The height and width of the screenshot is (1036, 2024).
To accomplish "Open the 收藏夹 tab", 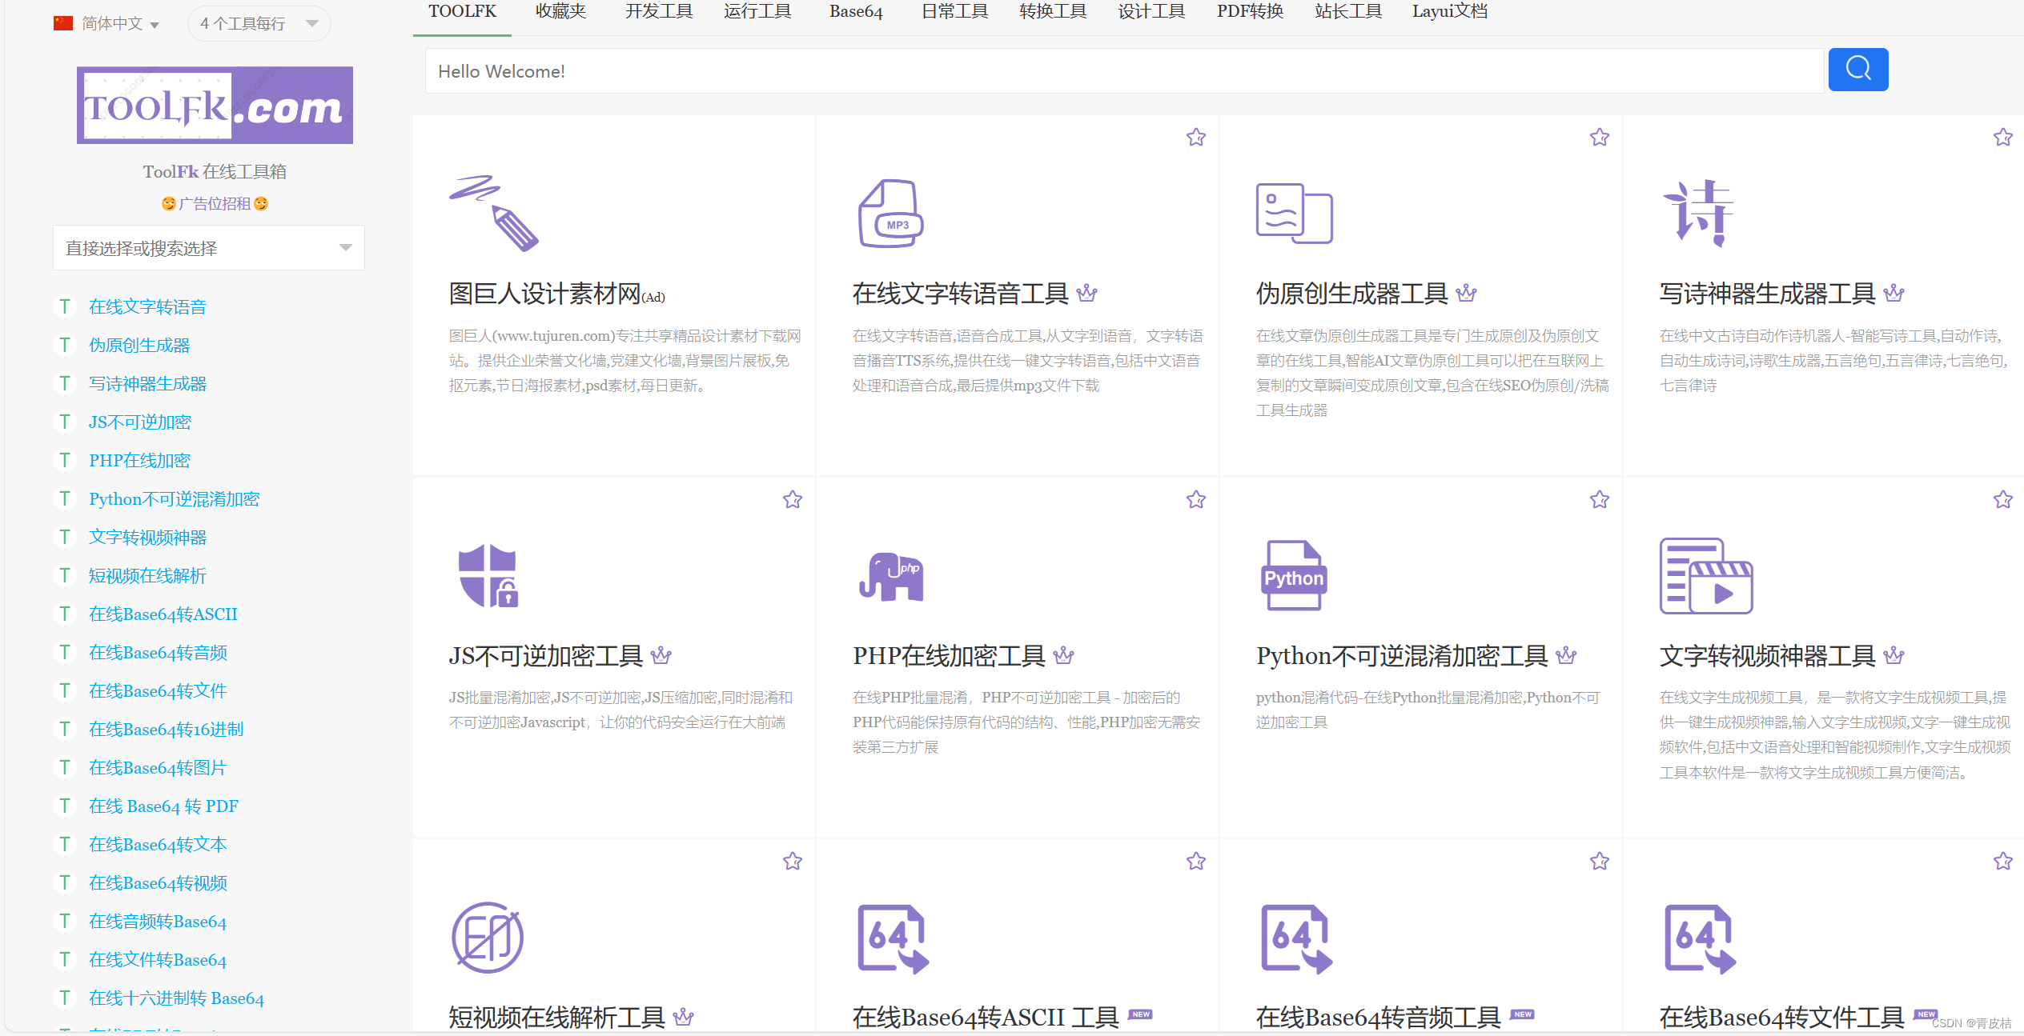I will tap(560, 12).
